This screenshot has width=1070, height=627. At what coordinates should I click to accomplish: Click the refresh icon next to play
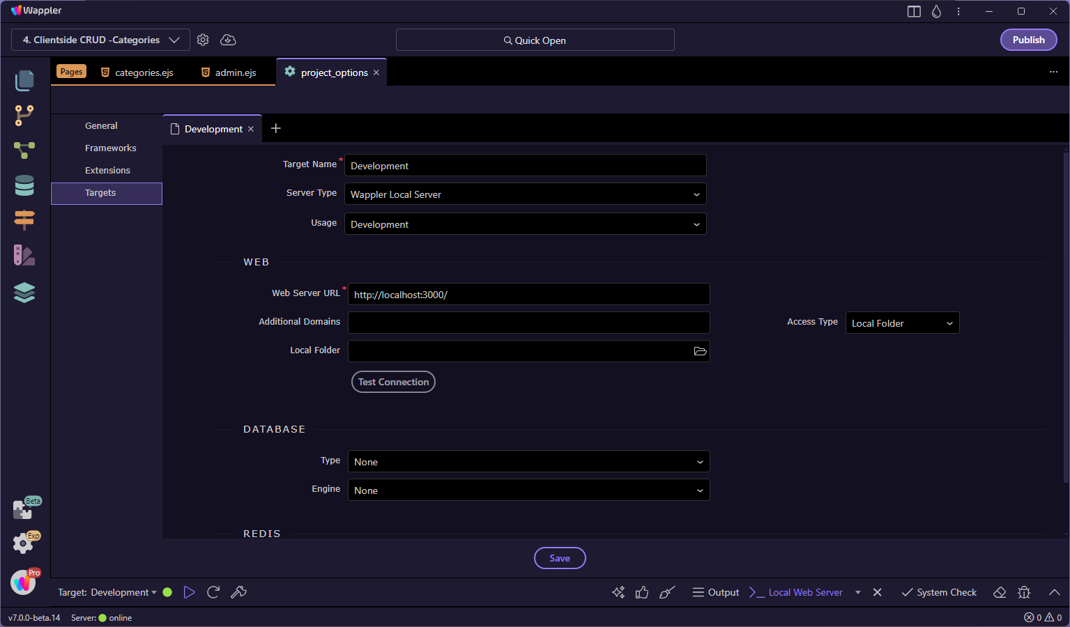click(213, 591)
